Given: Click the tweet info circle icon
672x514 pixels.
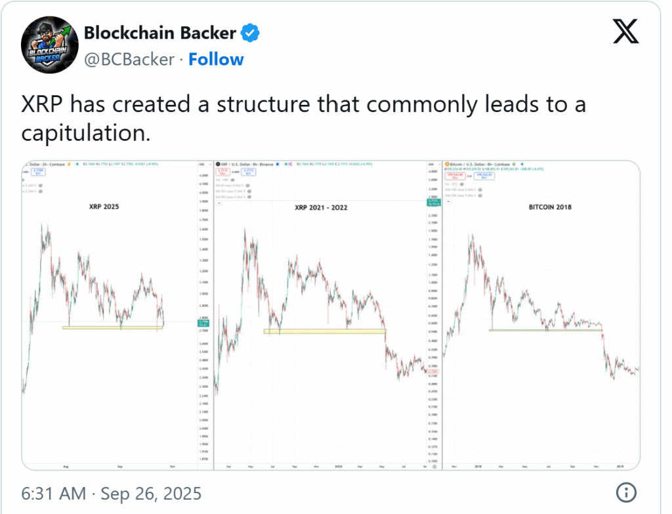Looking at the screenshot, I should [x=626, y=492].
